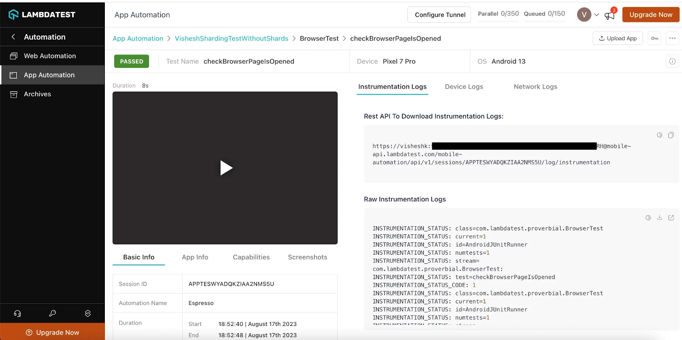Click Raw Instrumentation Logs heading

click(405, 199)
